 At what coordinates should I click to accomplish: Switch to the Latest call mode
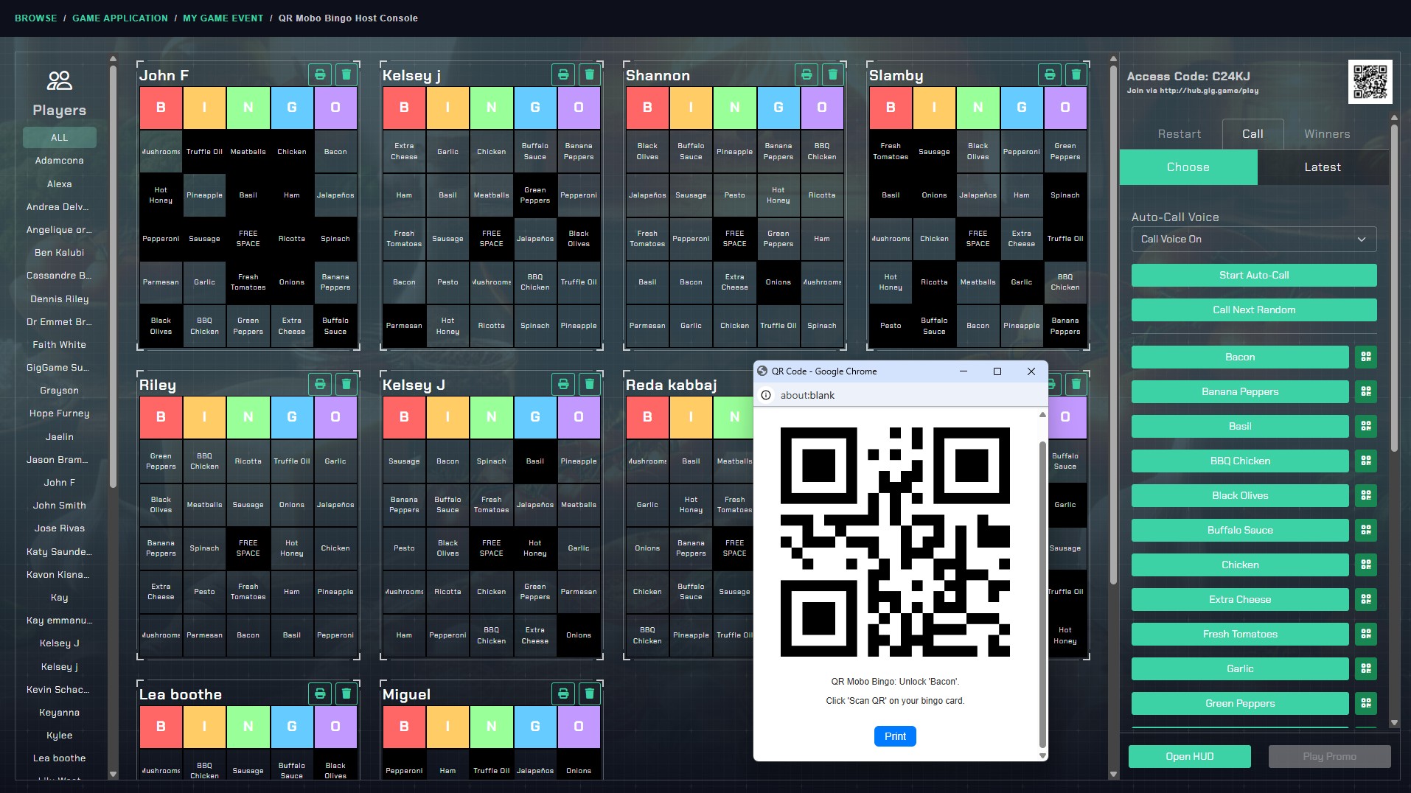pos(1322,167)
